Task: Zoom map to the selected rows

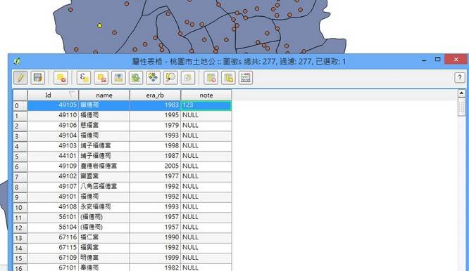Action: (170, 78)
